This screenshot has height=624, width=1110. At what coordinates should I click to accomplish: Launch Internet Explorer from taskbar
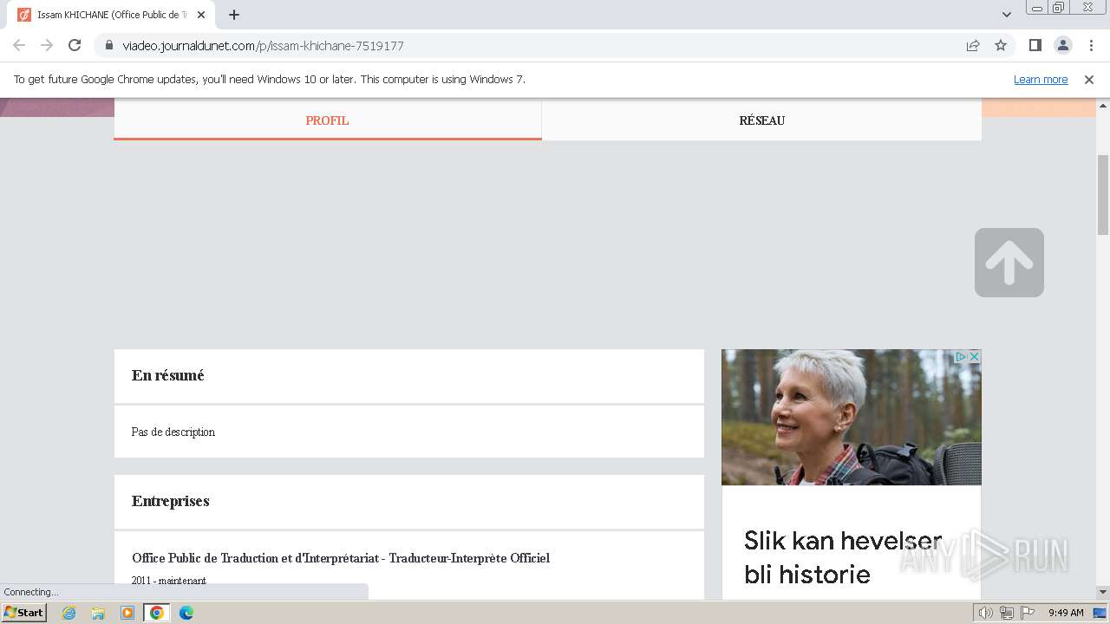69,613
